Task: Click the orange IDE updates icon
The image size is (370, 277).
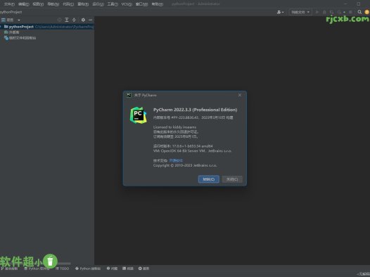Action: (x=367, y=12)
